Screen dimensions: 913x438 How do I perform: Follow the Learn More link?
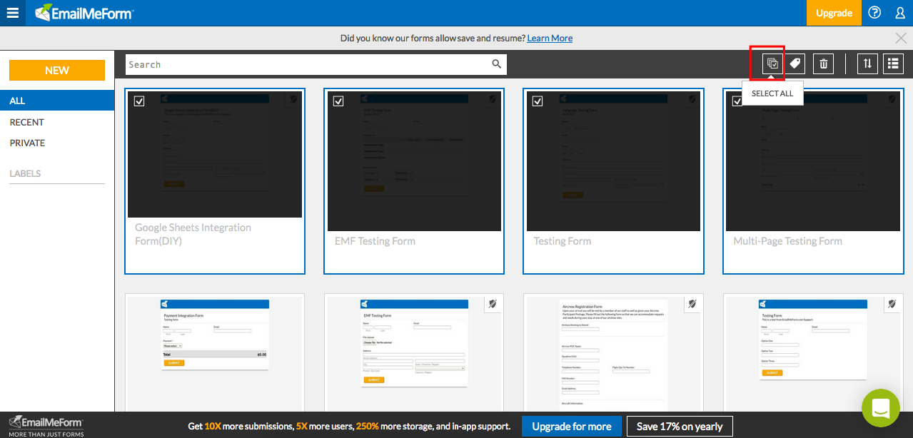point(550,38)
